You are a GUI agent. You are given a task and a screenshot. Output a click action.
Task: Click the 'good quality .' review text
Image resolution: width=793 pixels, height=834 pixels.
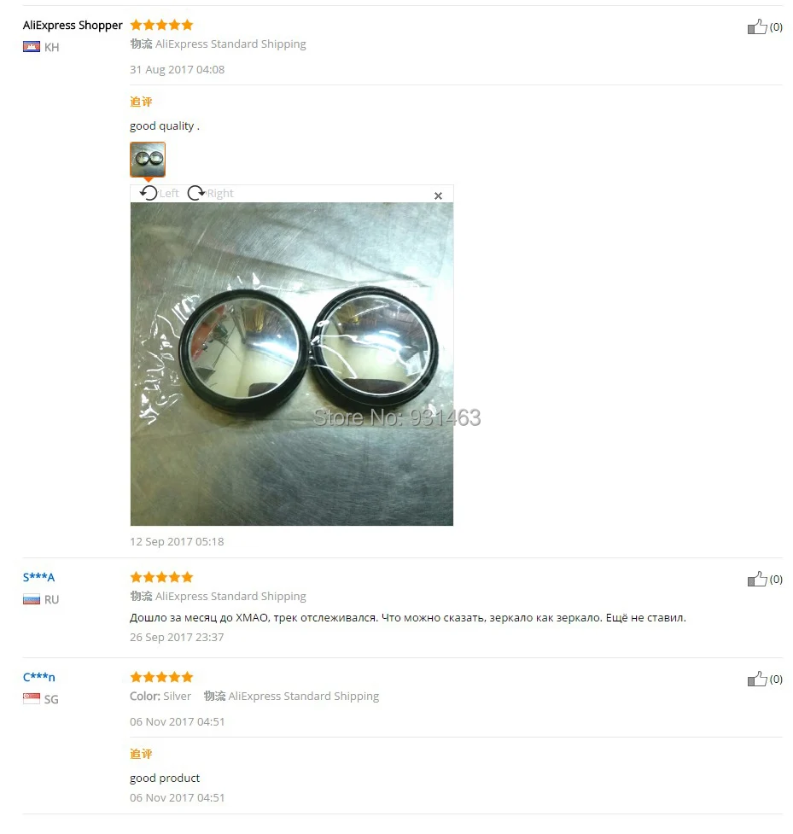coord(165,126)
